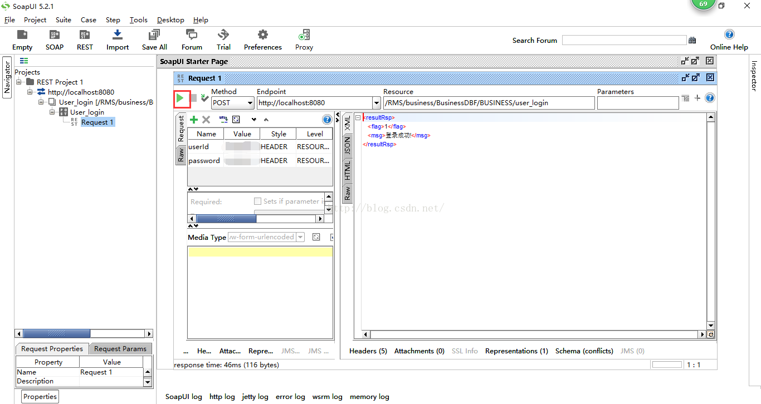Open the SoapUI log tab

tap(184, 397)
